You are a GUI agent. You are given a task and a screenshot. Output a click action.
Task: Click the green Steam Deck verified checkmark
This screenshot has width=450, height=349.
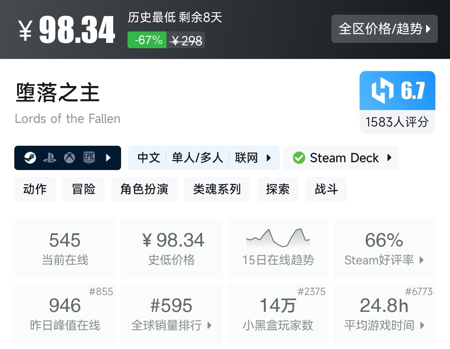click(x=299, y=158)
